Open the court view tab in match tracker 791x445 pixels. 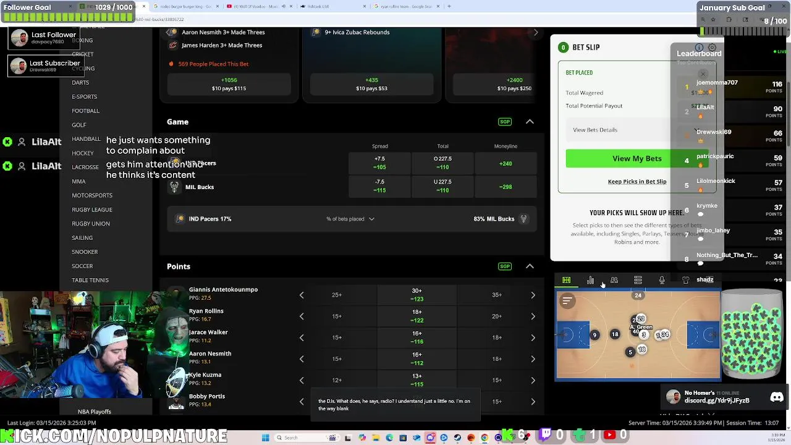click(x=566, y=280)
